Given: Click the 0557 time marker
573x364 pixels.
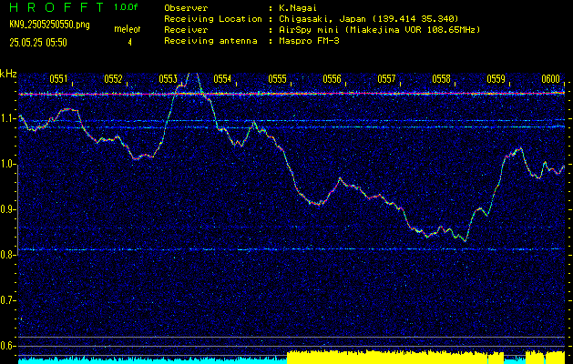Looking at the screenshot, I should [x=386, y=79].
